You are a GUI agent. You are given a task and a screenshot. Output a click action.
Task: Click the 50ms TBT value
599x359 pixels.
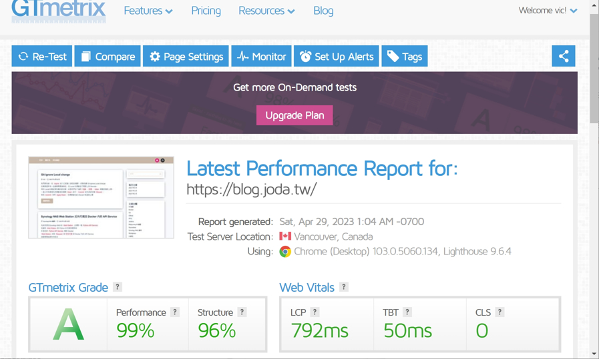point(407,330)
